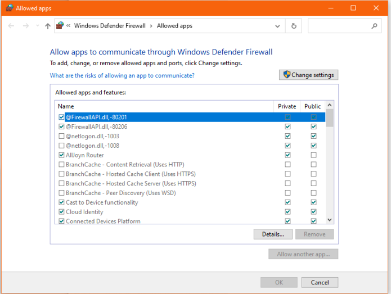The image size is (391, 294).
Task: Navigate up one level arrow
Action: pyautogui.click(x=48, y=26)
